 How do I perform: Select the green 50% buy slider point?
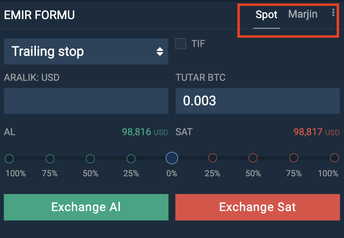point(90,159)
